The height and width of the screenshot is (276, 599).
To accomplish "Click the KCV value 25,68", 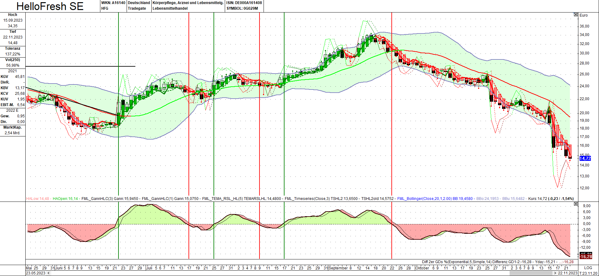I will [x=20, y=94].
